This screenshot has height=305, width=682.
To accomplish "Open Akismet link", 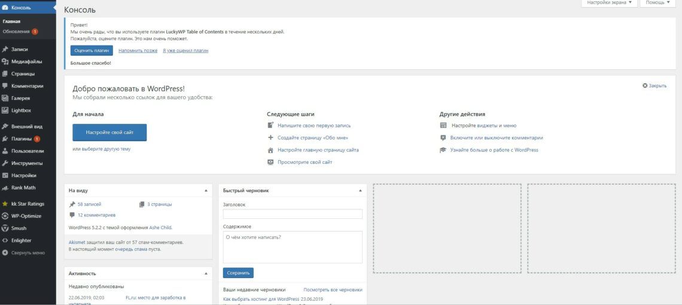I will (77, 242).
